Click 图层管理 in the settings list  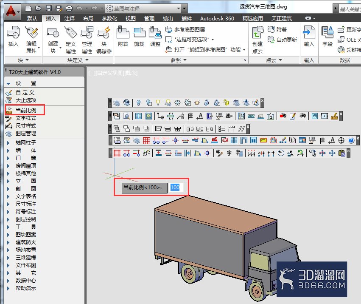(25, 133)
